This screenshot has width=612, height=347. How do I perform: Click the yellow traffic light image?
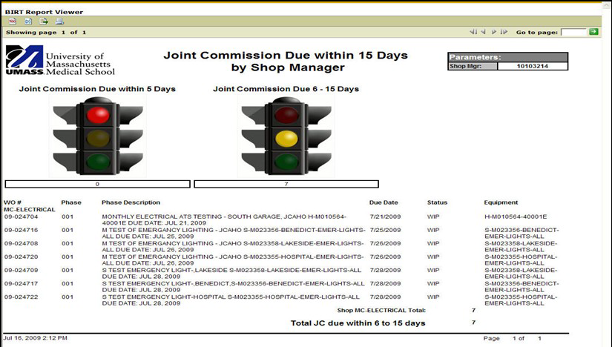click(x=286, y=138)
